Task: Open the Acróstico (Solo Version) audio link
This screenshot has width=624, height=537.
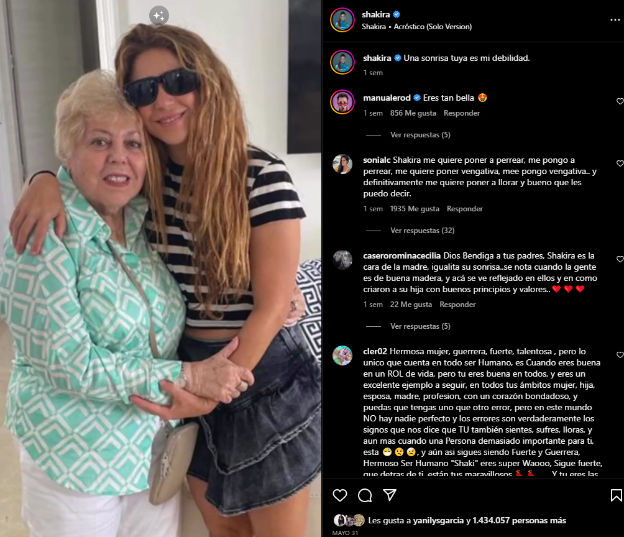Action: [x=433, y=27]
